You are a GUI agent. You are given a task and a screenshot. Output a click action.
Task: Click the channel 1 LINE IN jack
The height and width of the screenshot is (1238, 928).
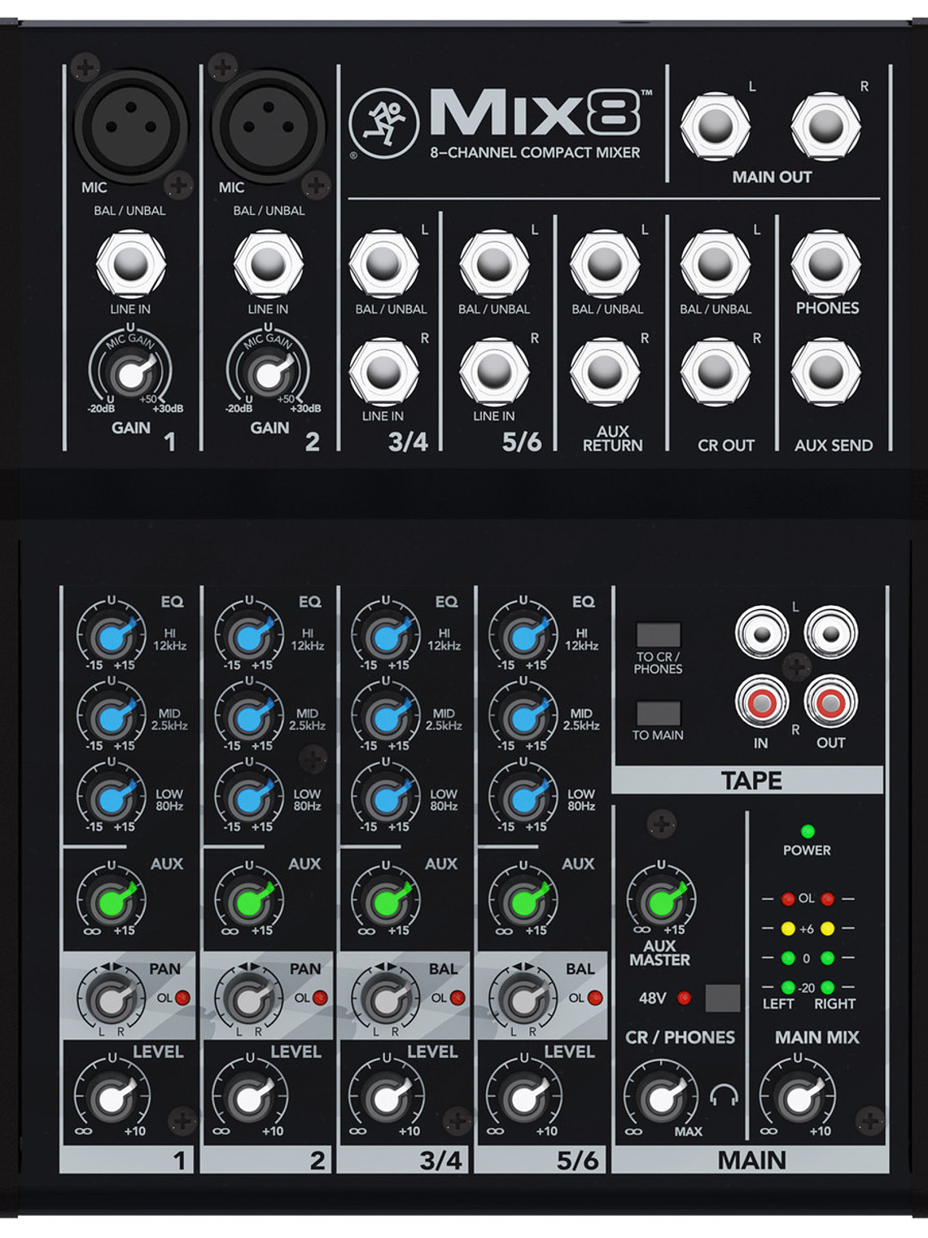pyautogui.click(x=130, y=264)
